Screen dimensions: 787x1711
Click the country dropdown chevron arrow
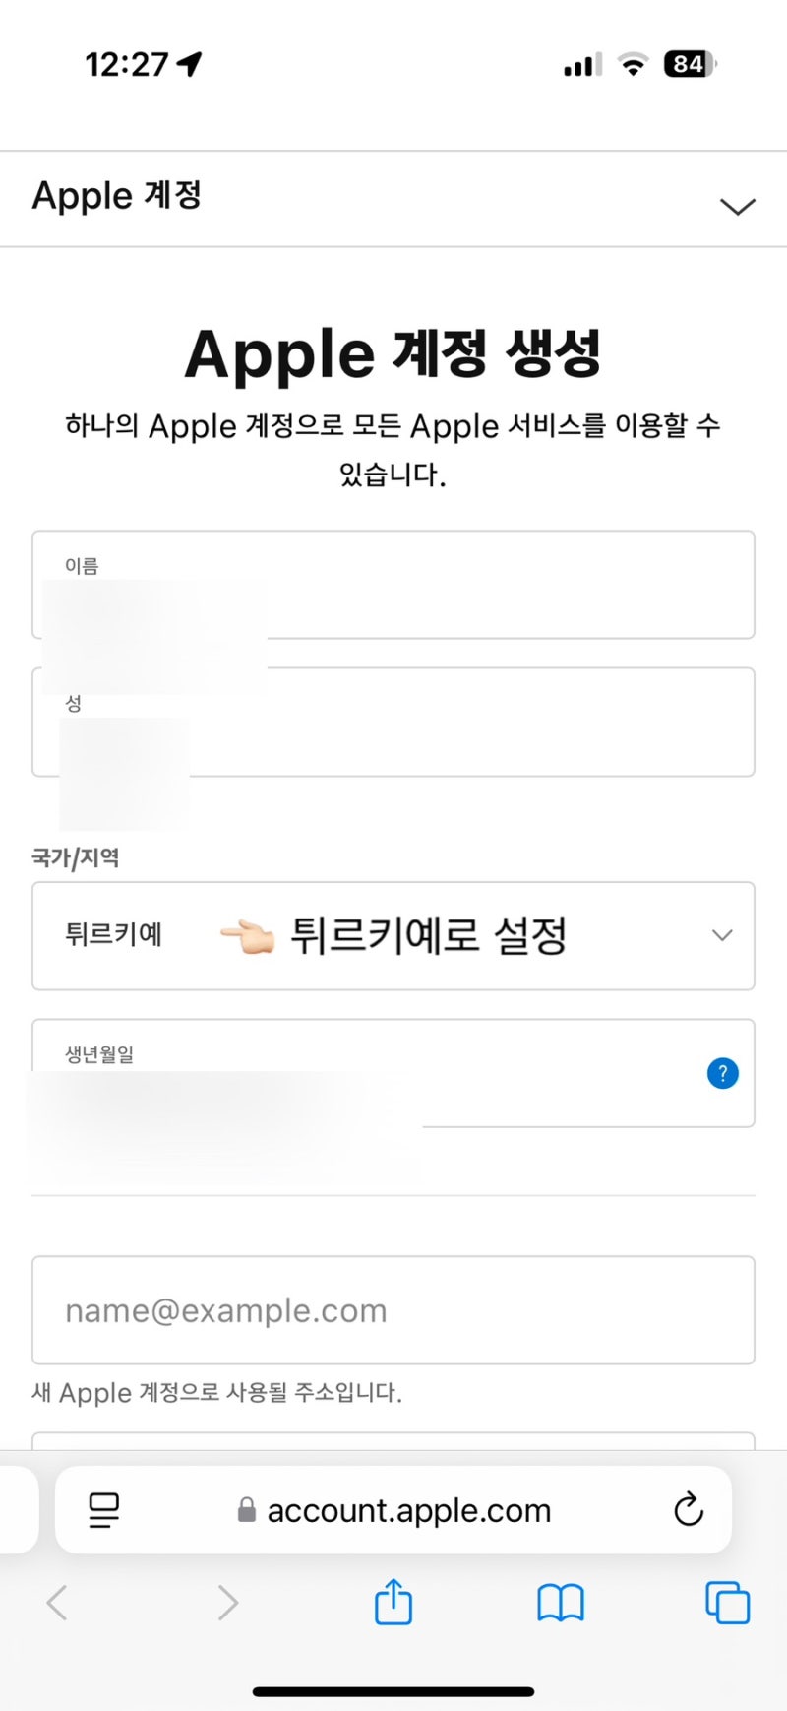[722, 935]
